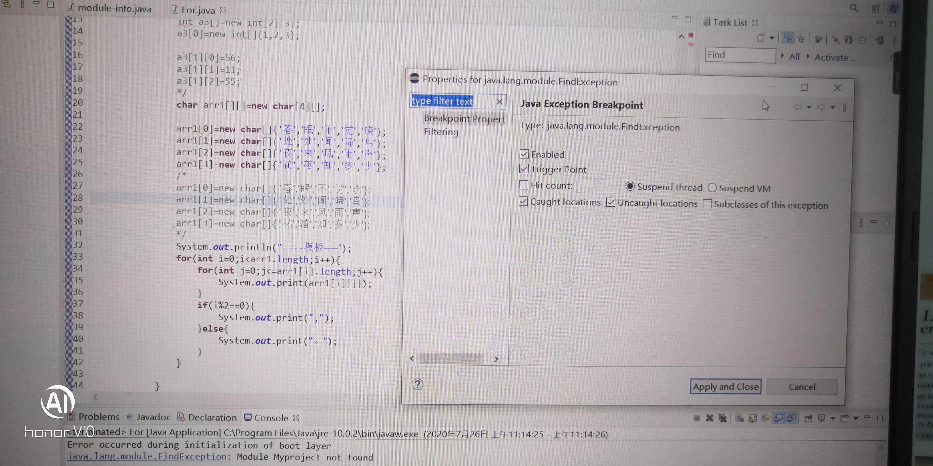Screen dimensions: 933x466
Task: Click the red error marker in editor ruler
Action: click(691, 35)
